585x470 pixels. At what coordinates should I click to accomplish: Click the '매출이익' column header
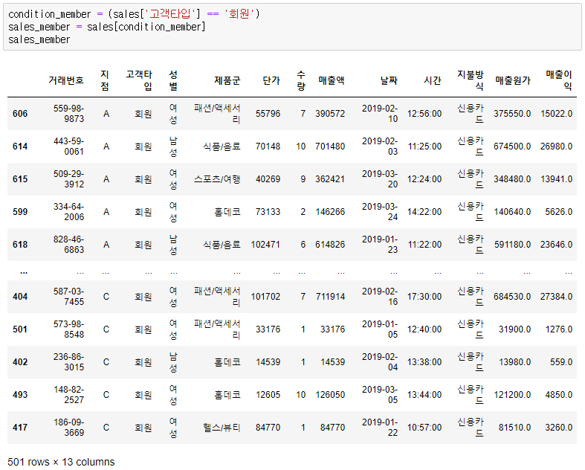559,80
